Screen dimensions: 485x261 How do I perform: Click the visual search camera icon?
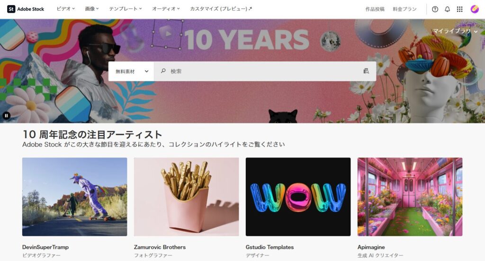tap(366, 71)
